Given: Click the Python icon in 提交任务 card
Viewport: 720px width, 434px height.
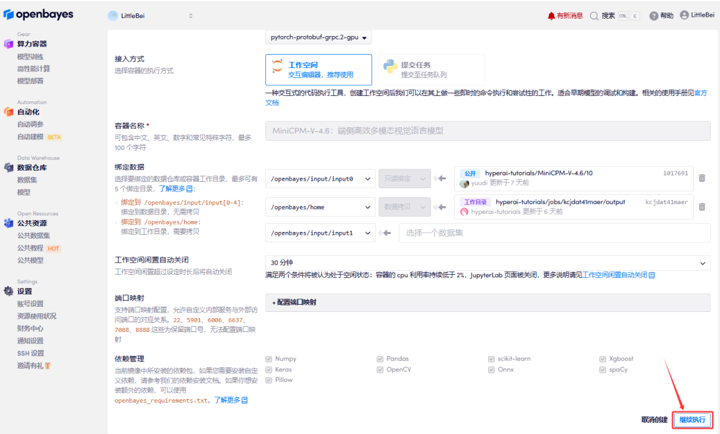Looking at the screenshot, I should pos(390,67).
